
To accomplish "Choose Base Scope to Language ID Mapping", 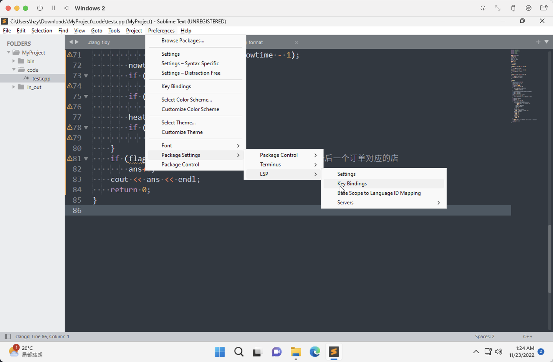I will [384, 193].
